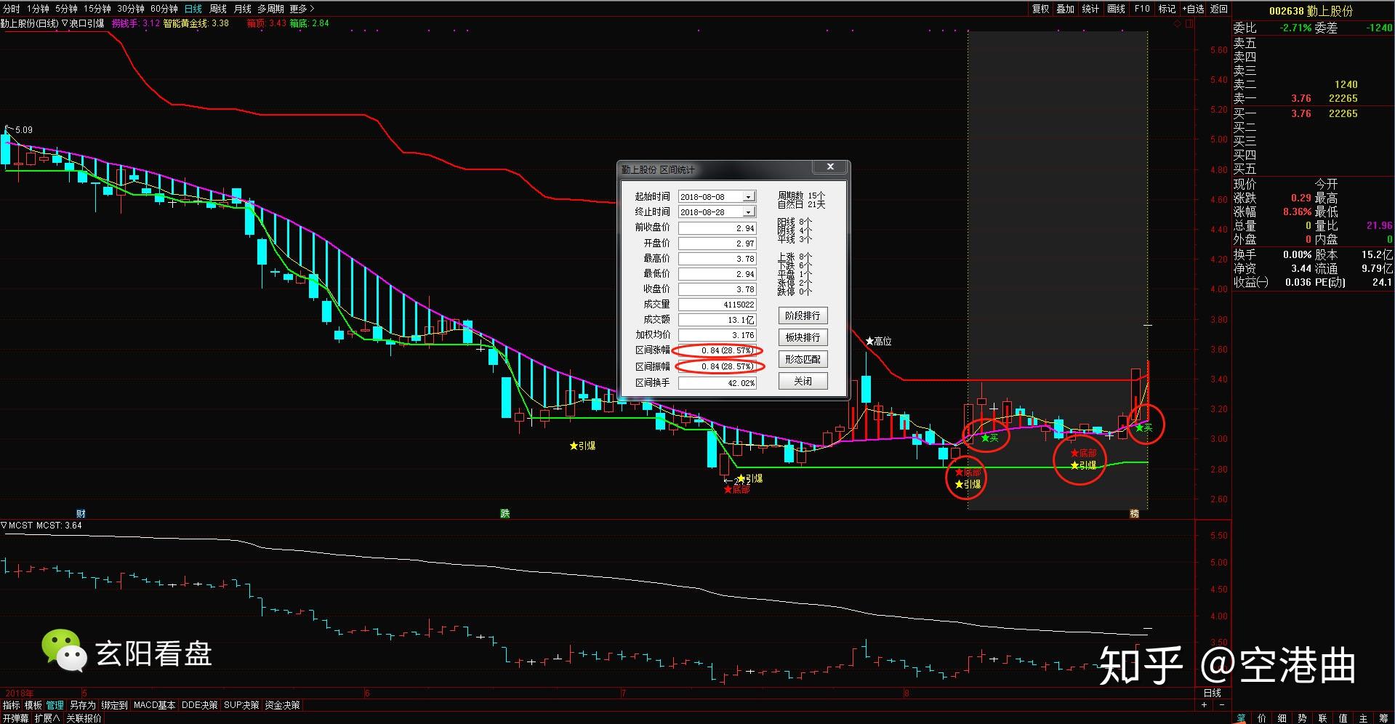The width and height of the screenshot is (1395, 724).
Task: Select the DDE决策 indicator tab
Action: click(x=199, y=705)
